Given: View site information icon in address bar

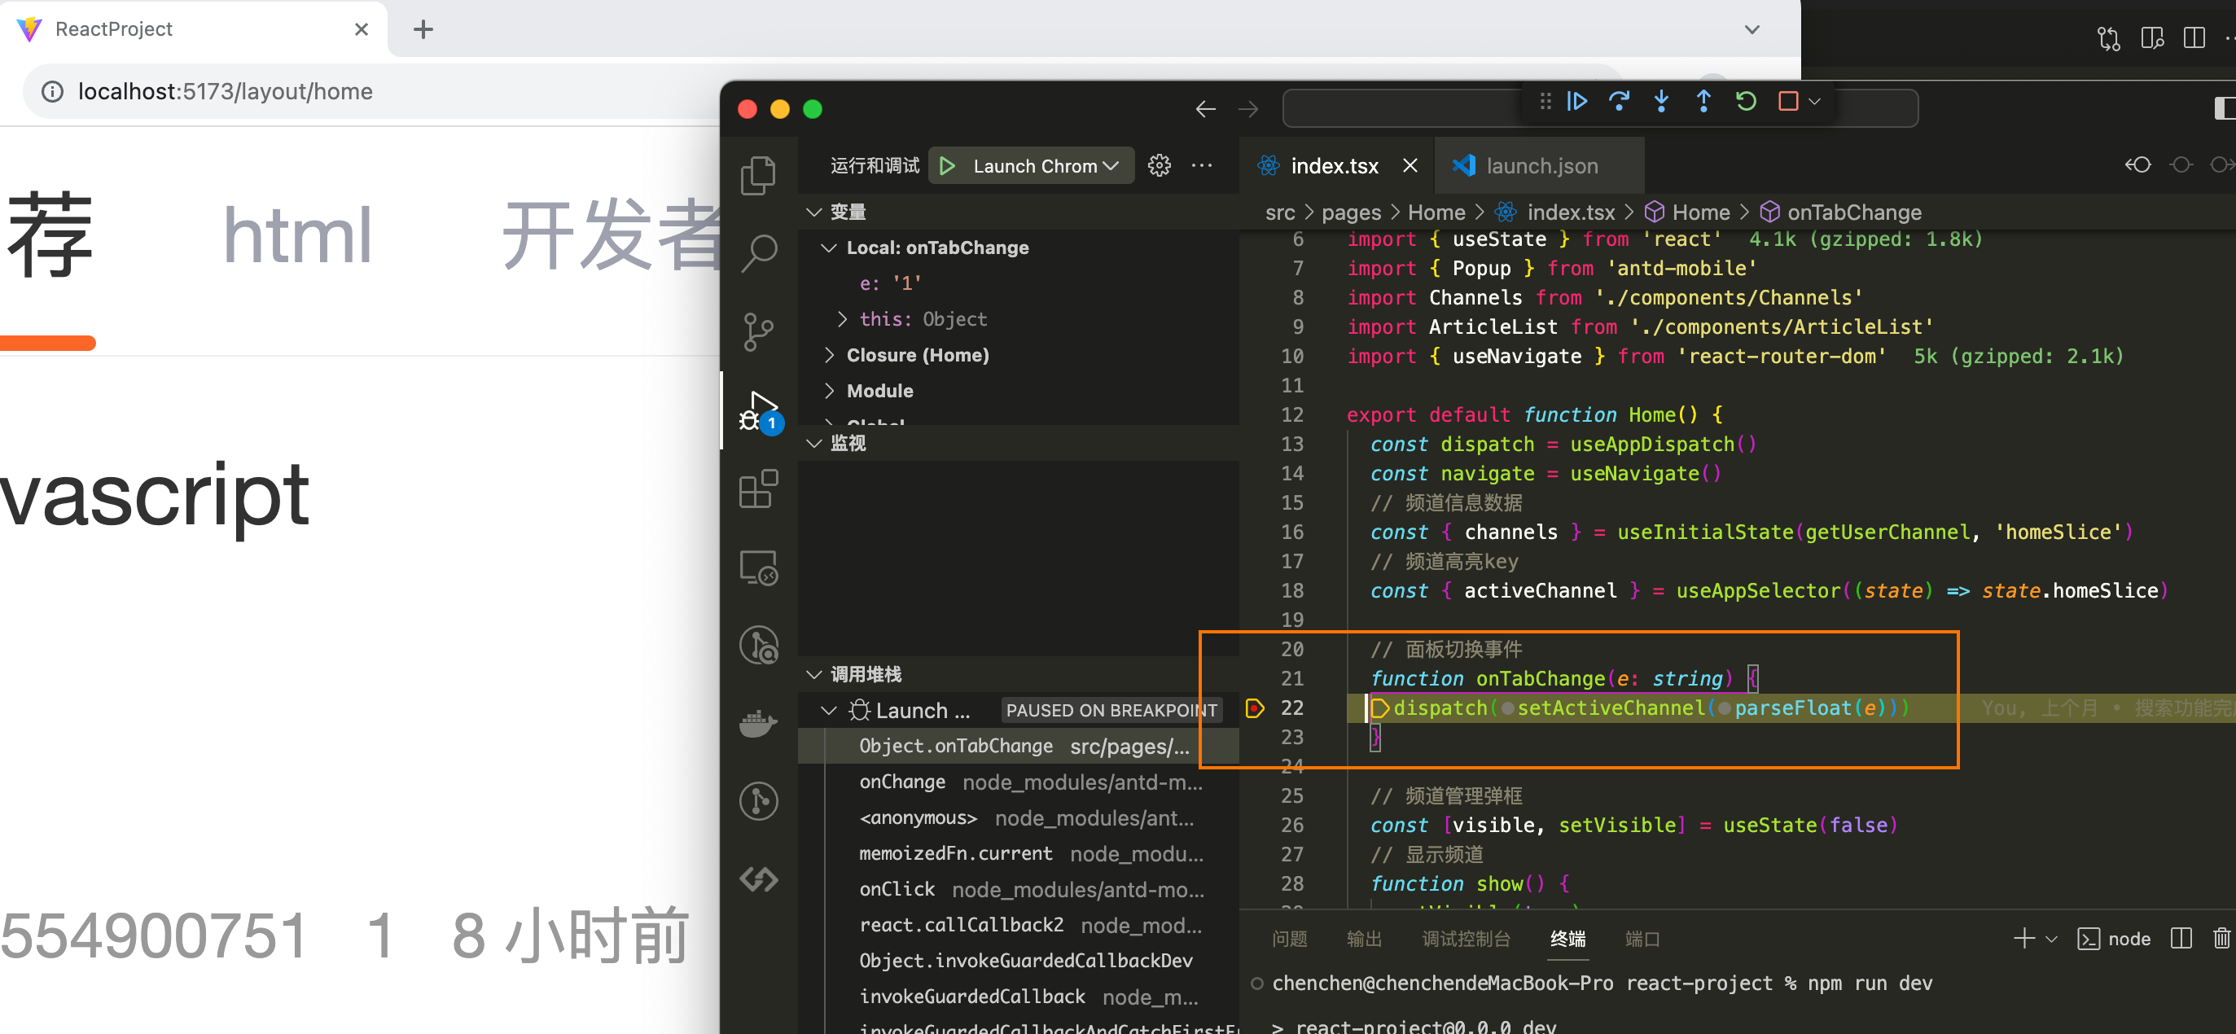Looking at the screenshot, I should (52, 91).
